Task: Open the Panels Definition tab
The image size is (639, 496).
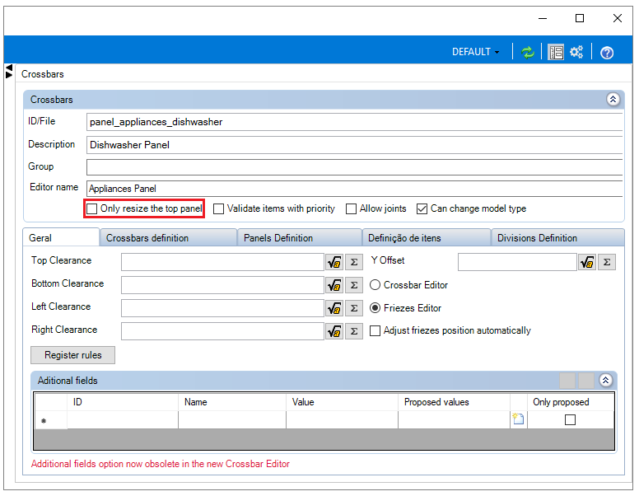Action: click(x=300, y=238)
